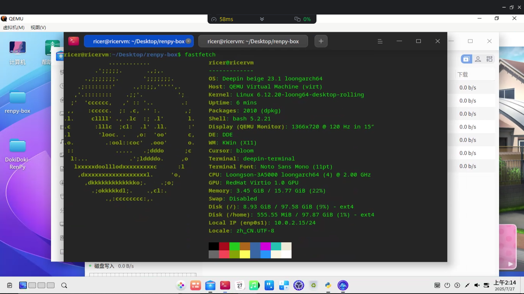Select the first renpy-box terminal tab

click(139, 41)
